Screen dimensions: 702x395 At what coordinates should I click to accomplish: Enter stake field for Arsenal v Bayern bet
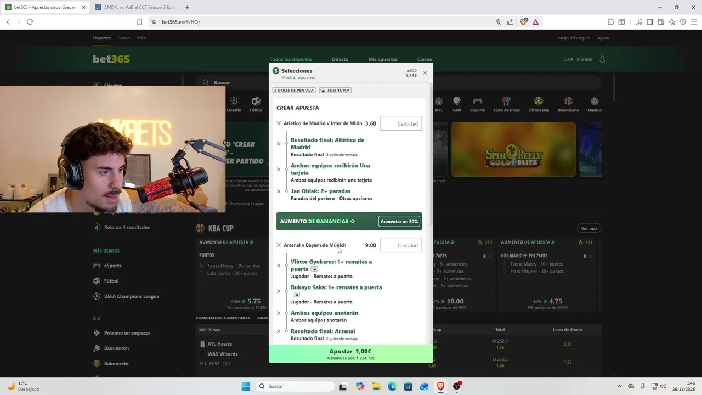tap(401, 245)
